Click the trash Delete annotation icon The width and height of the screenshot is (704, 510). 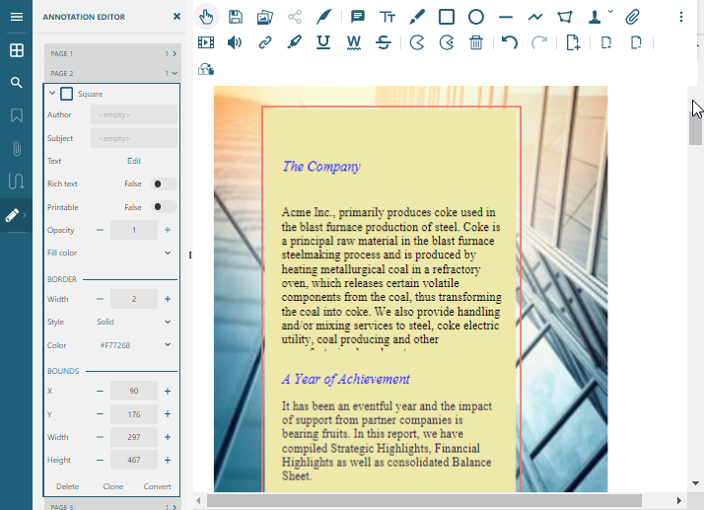pyautogui.click(x=476, y=42)
